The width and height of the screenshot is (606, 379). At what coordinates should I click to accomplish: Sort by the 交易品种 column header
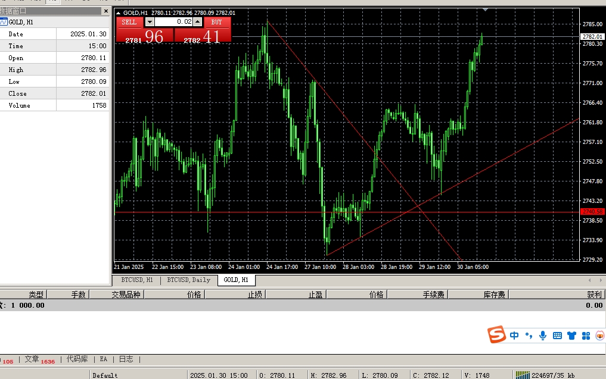[117, 295]
